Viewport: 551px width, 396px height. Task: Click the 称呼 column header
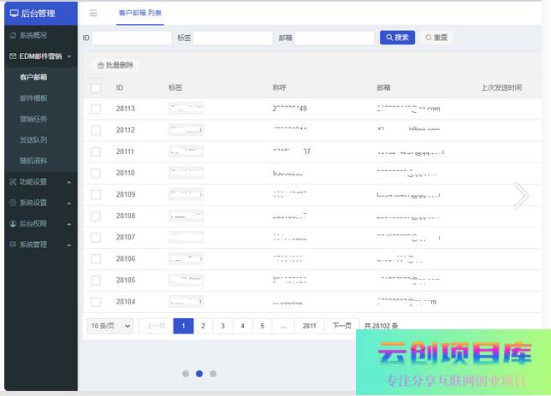(x=280, y=87)
